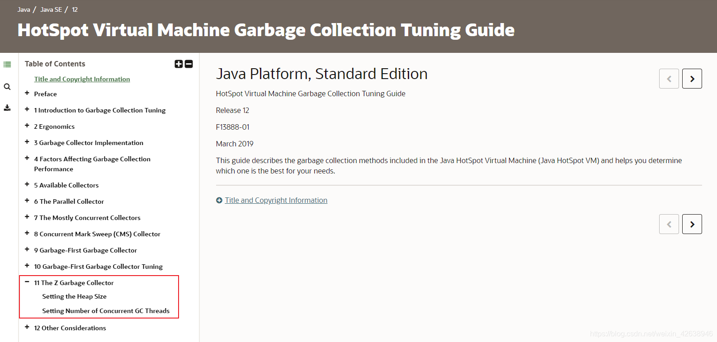The image size is (717, 342).
Task: Open Setting Number of Concurrent GC Threads
Action: click(106, 311)
